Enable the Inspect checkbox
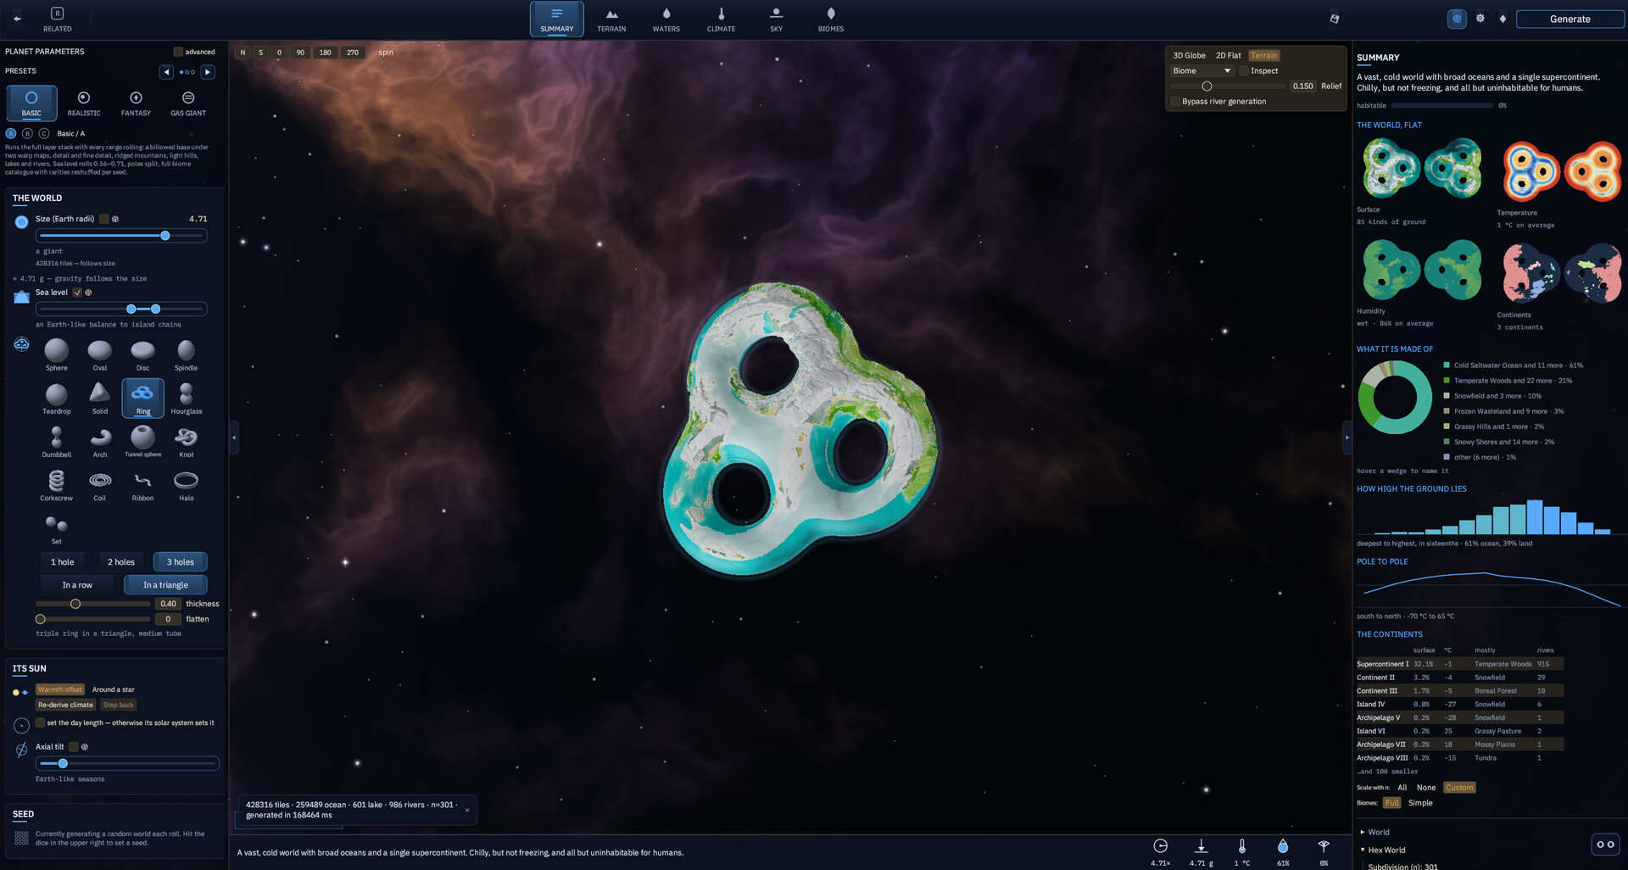 [1244, 71]
